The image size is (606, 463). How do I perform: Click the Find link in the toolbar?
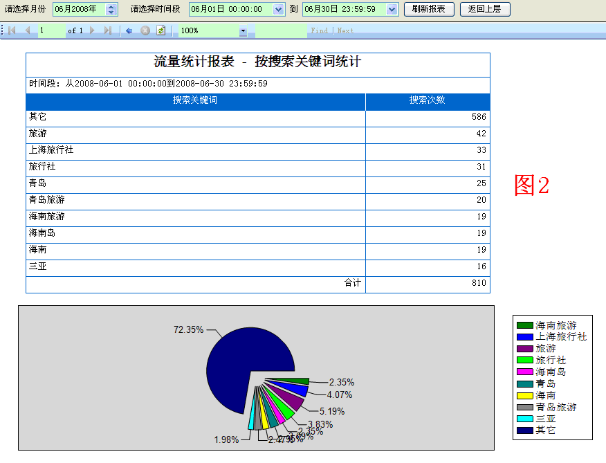[319, 30]
